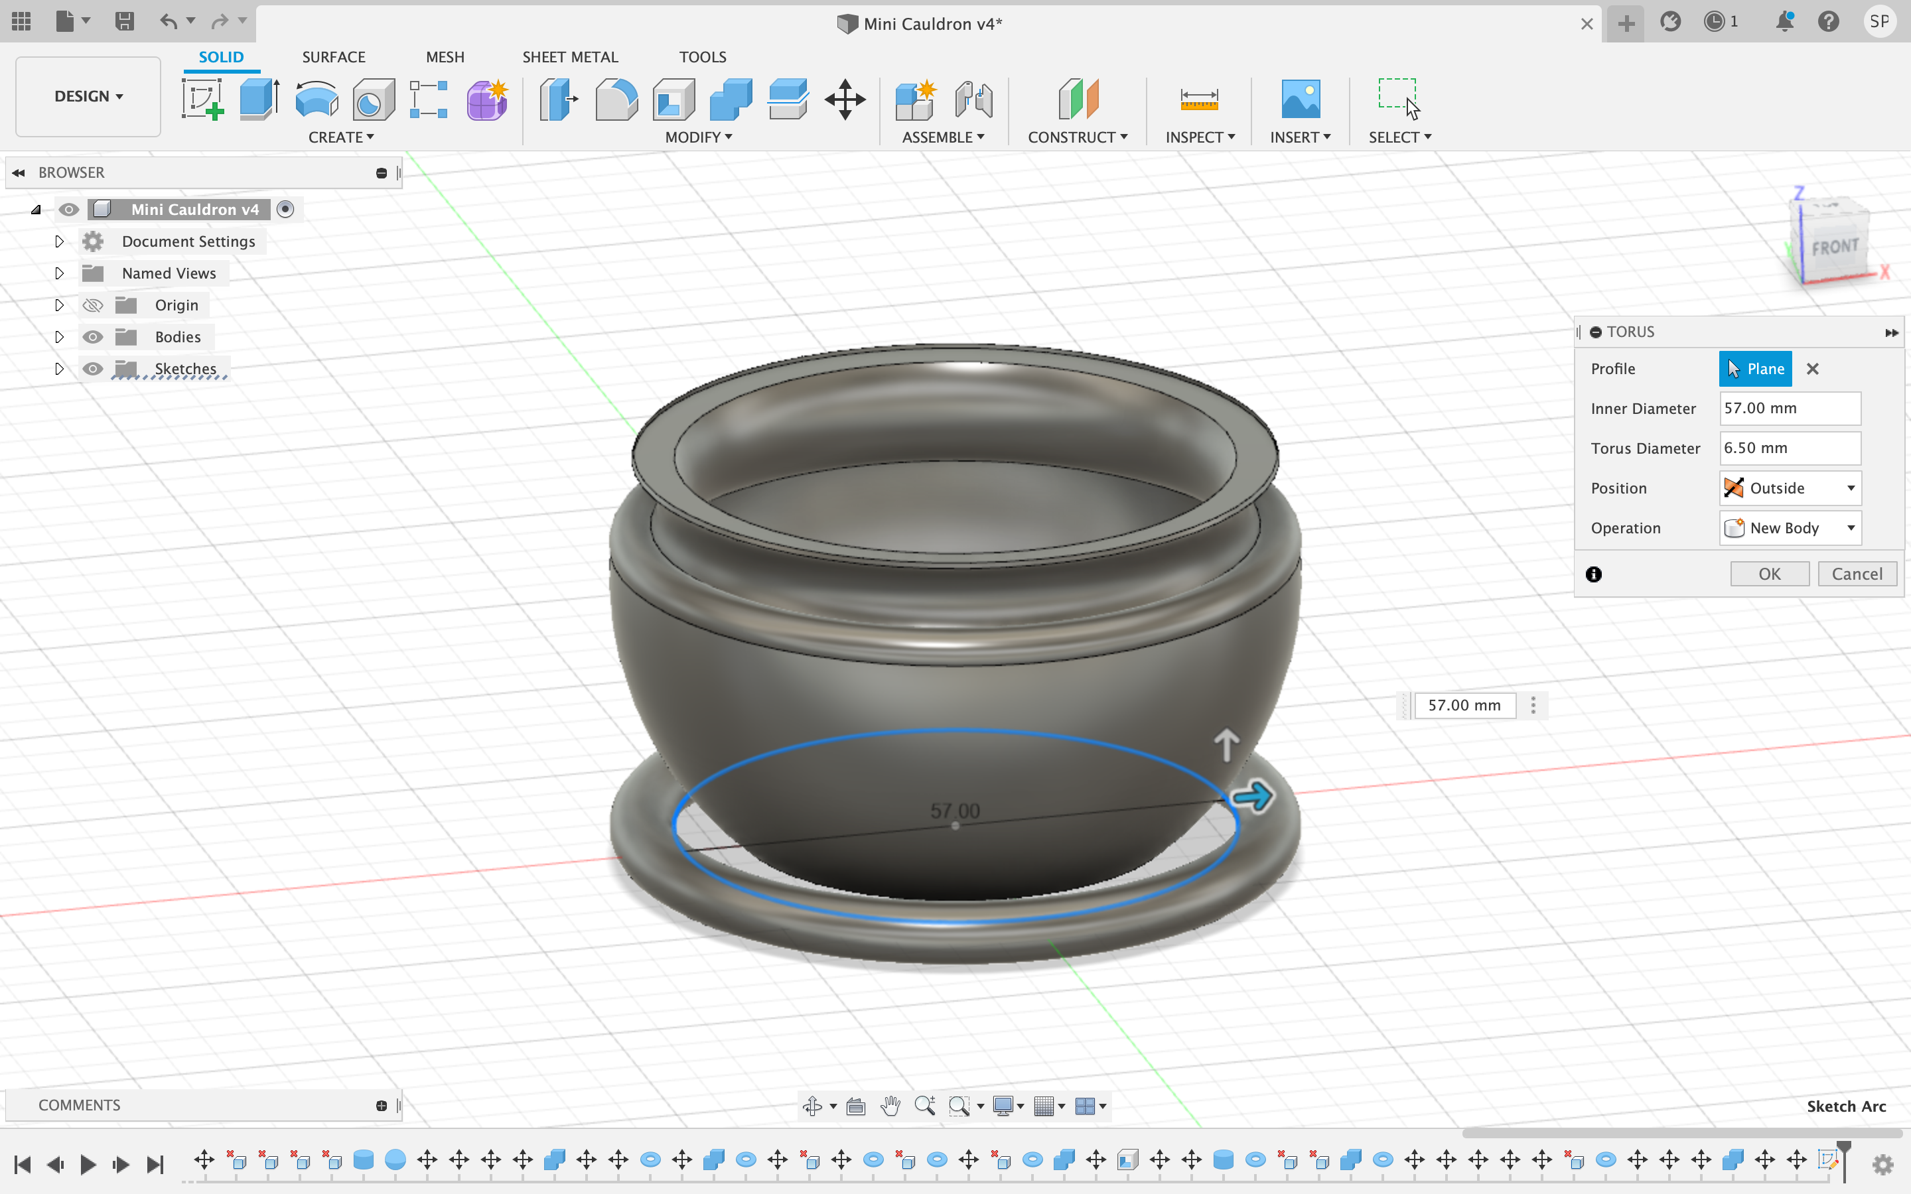Image resolution: width=1911 pixels, height=1194 pixels.
Task: Switch to the MESH tab
Action: (443, 56)
